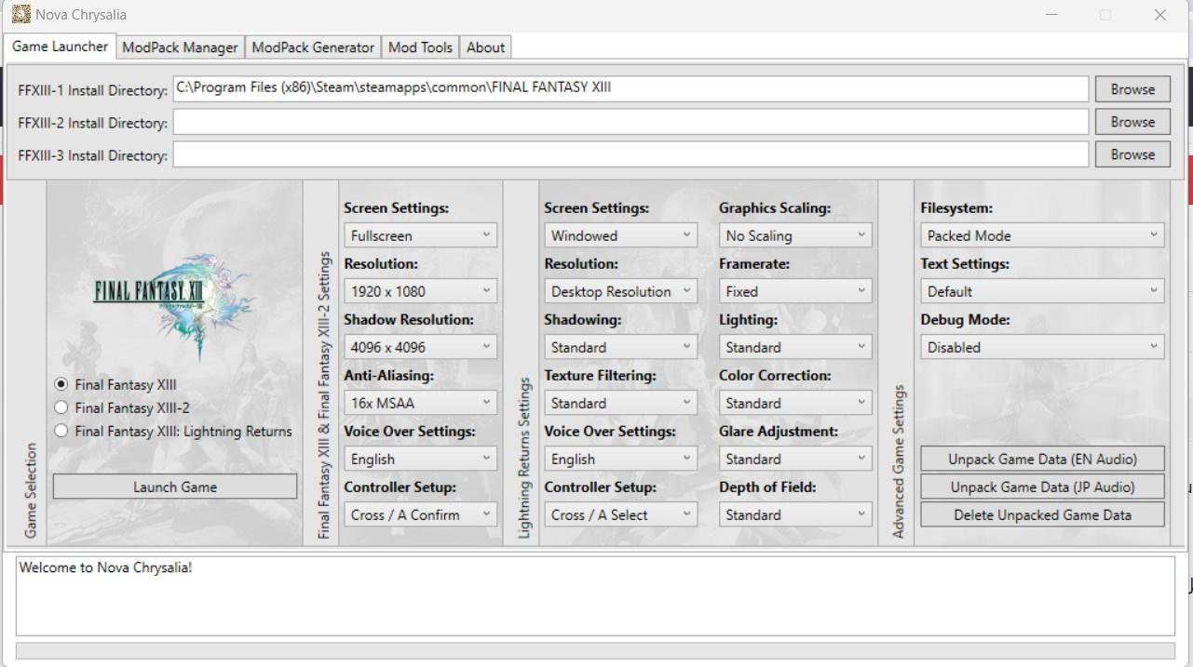Open Cross / A Confirm controller dropdown
The height and width of the screenshot is (667, 1193).
pos(420,514)
